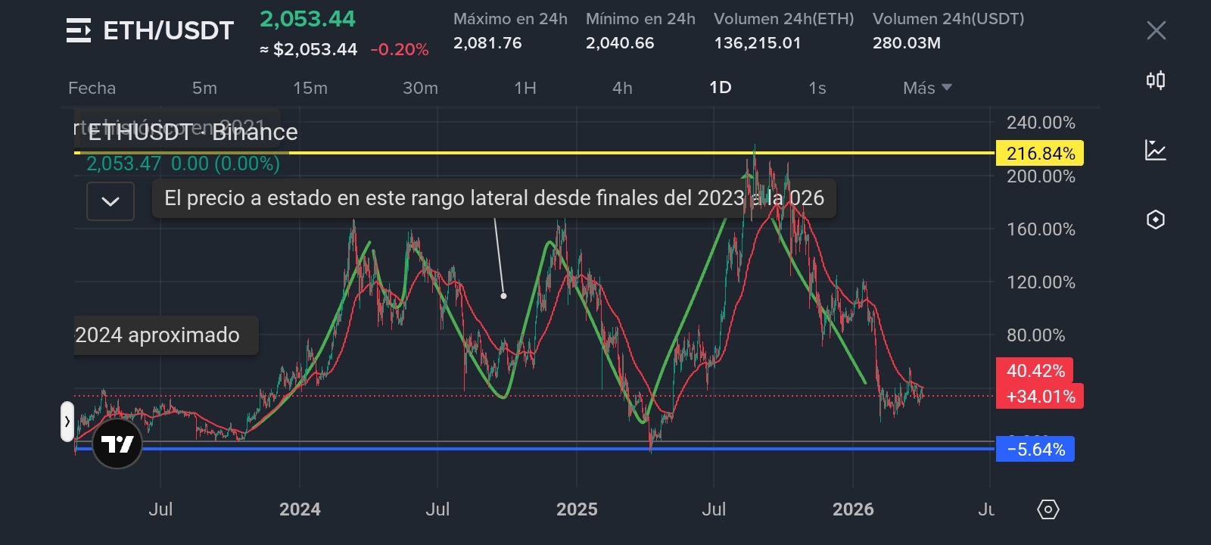Viewport: 1211px width, 545px height.
Task: Switch to the 1H timeframe
Action: tap(525, 88)
